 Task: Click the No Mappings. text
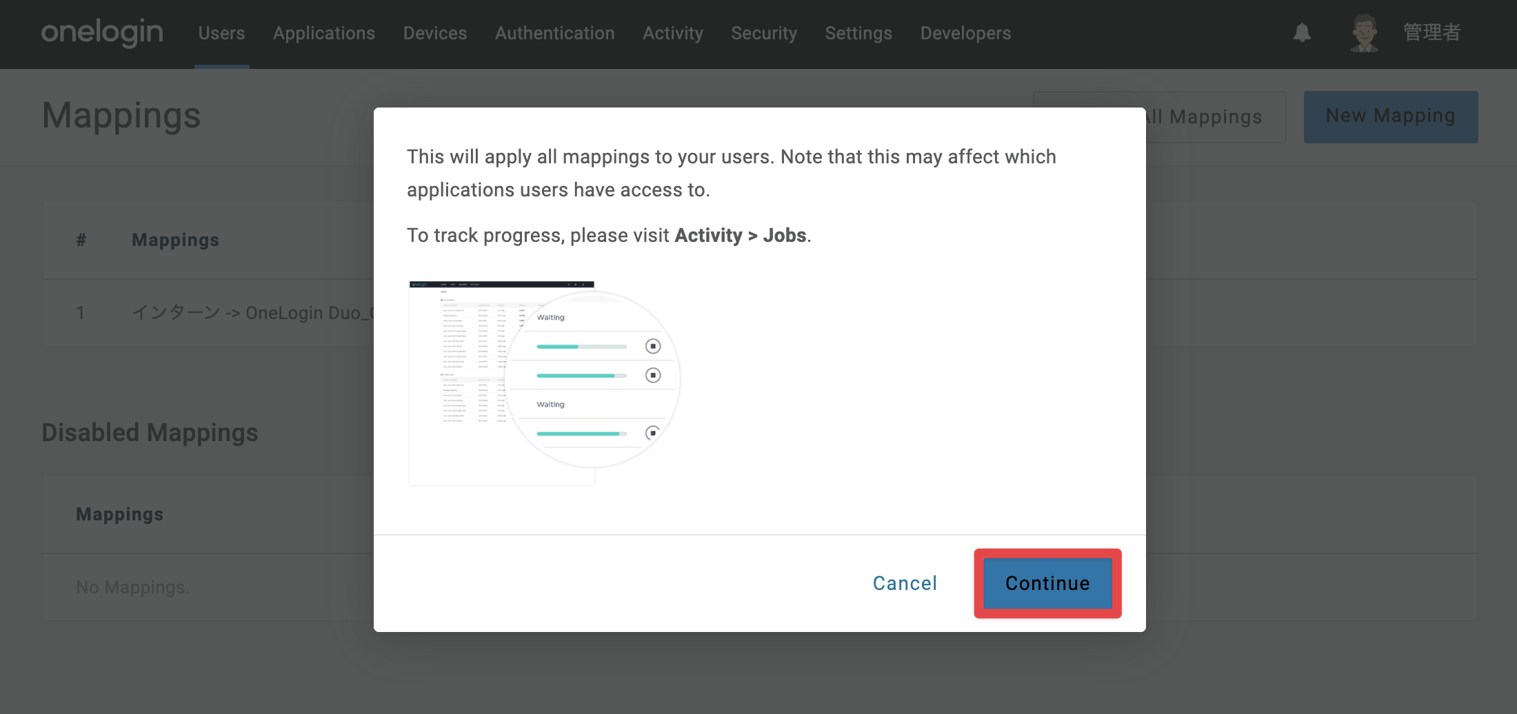click(x=132, y=587)
